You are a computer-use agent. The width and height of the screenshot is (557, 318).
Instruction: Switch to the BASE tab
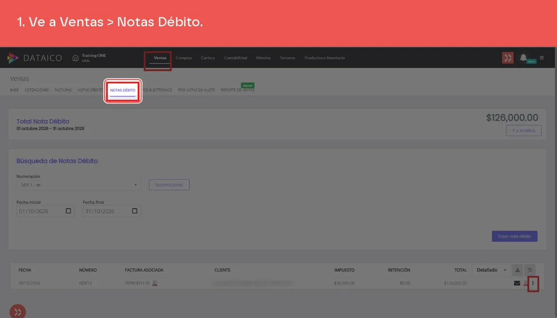point(14,90)
